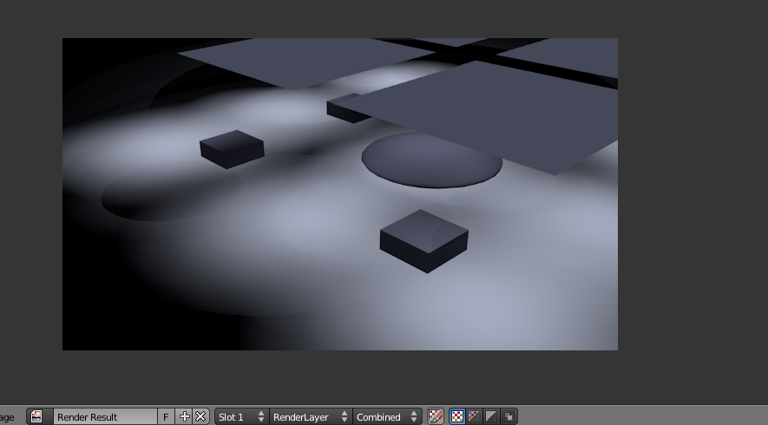This screenshot has width=768, height=425.
Task: Select Z-buffer channel display icon
Action: click(509, 416)
